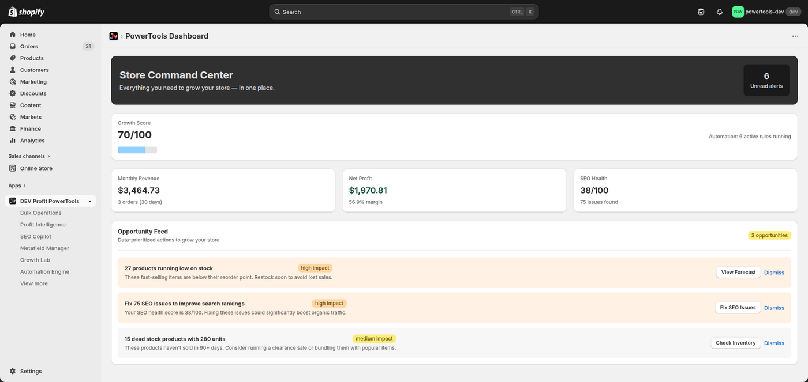Click View more under the app submenu

point(34,283)
